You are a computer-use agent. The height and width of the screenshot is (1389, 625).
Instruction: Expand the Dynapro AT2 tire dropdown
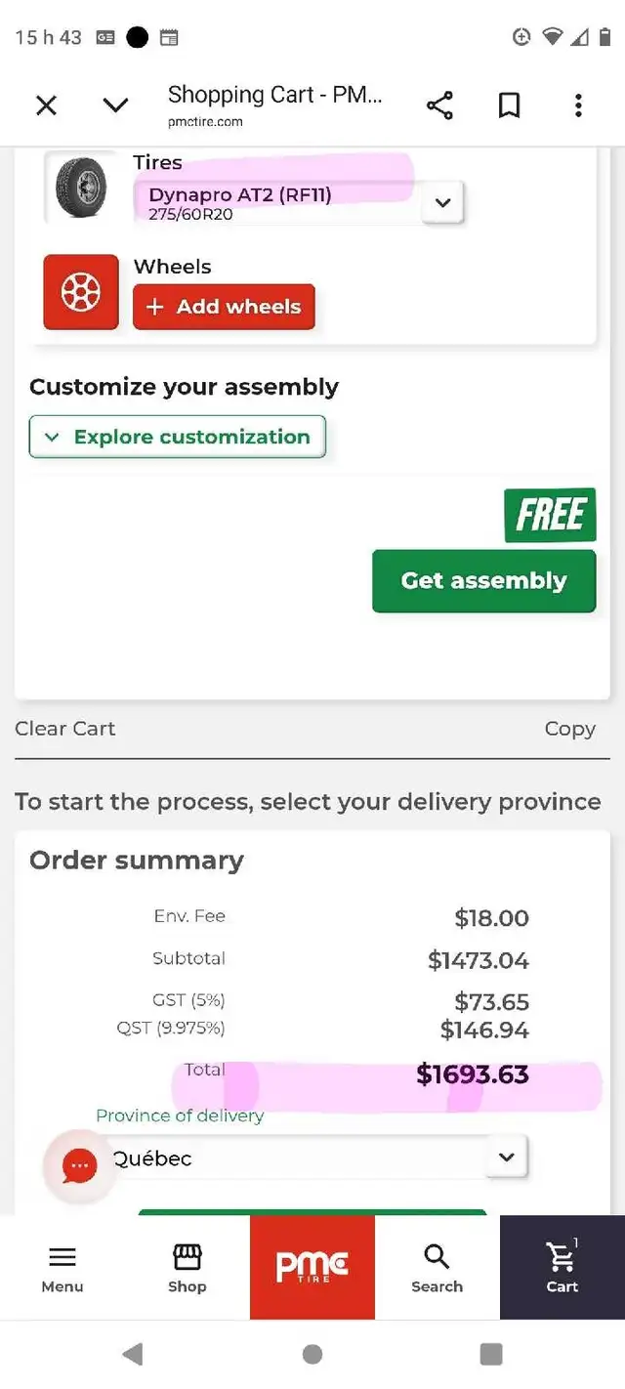tap(442, 203)
